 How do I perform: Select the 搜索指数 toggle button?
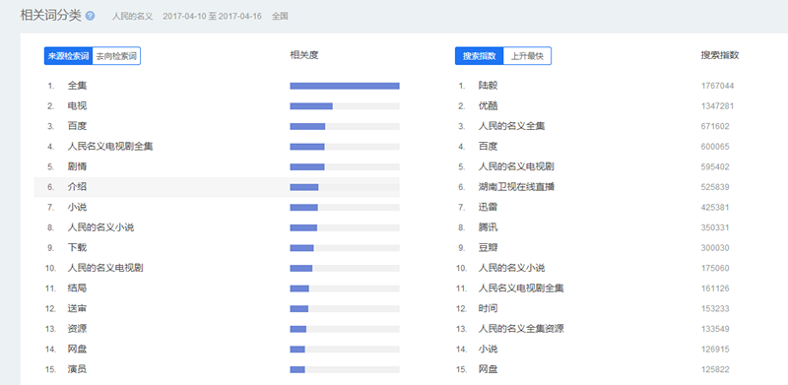(479, 56)
